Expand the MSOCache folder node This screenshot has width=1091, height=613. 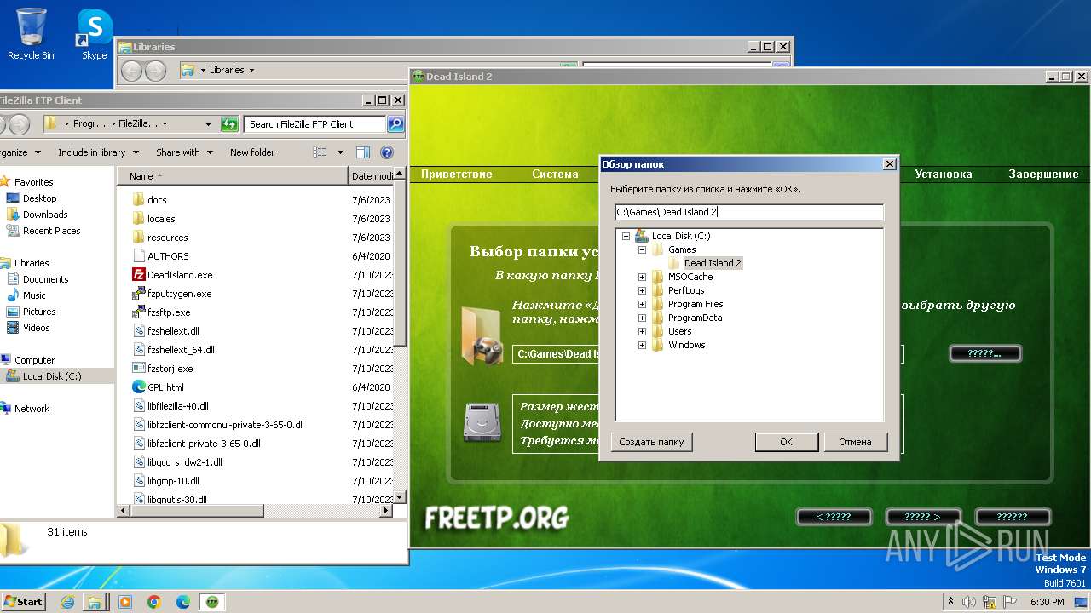[x=642, y=278]
